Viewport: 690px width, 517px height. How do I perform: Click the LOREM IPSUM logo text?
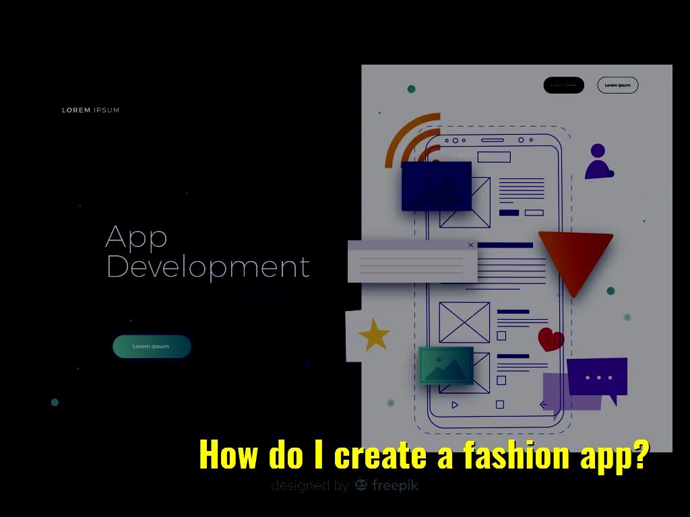(x=91, y=110)
